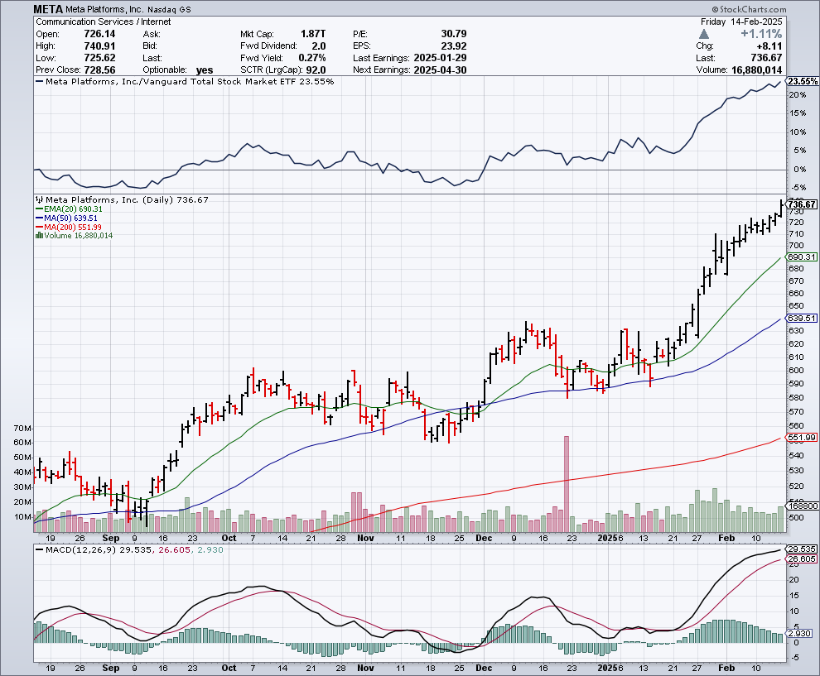
Task: Click the Next Earnings date 2025-04-30
Action: pyautogui.click(x=440, y=70)
